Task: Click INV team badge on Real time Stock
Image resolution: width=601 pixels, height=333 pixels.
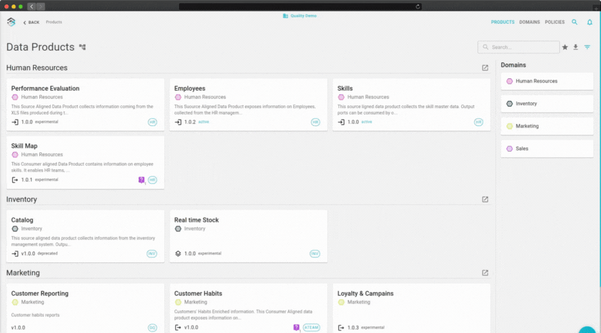Action: [x=315, y=253]
